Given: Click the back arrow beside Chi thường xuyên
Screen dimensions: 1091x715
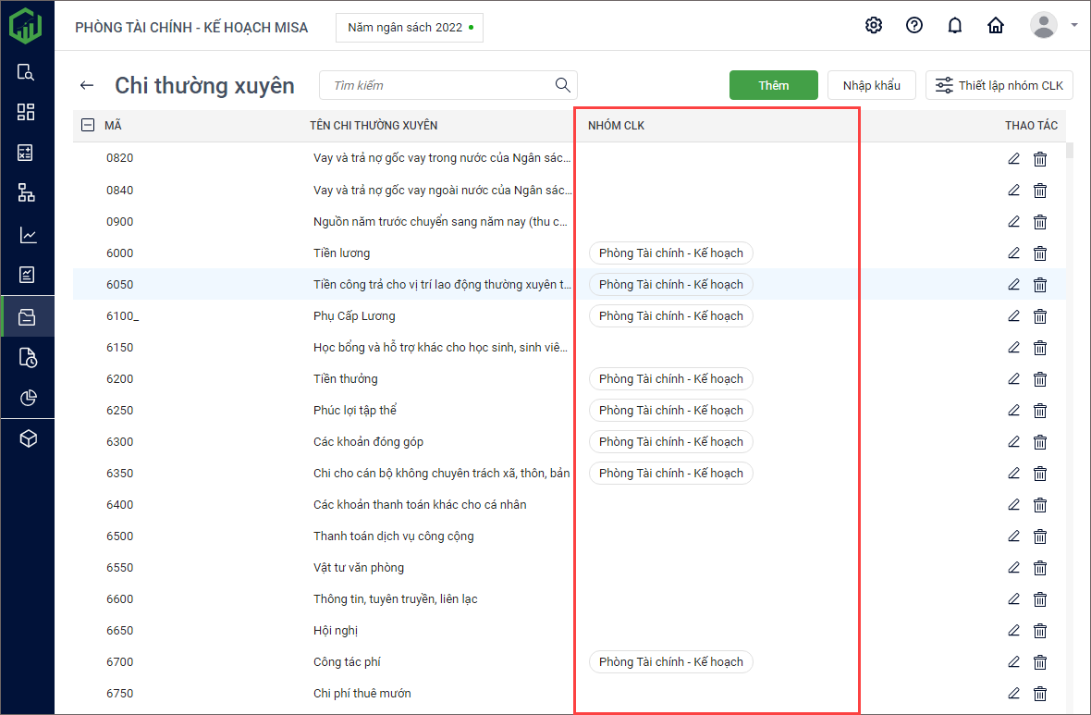Looking at the screenshot, I should (87, 85).
